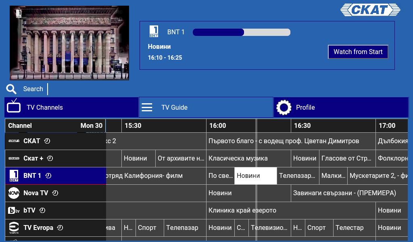This screenshot has width=413, height=242.
Task: Click the TV set icon in TV Channels
Action: coord(14,105)
